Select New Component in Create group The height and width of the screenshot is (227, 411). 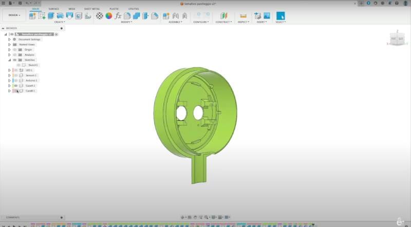click(32, 16)
